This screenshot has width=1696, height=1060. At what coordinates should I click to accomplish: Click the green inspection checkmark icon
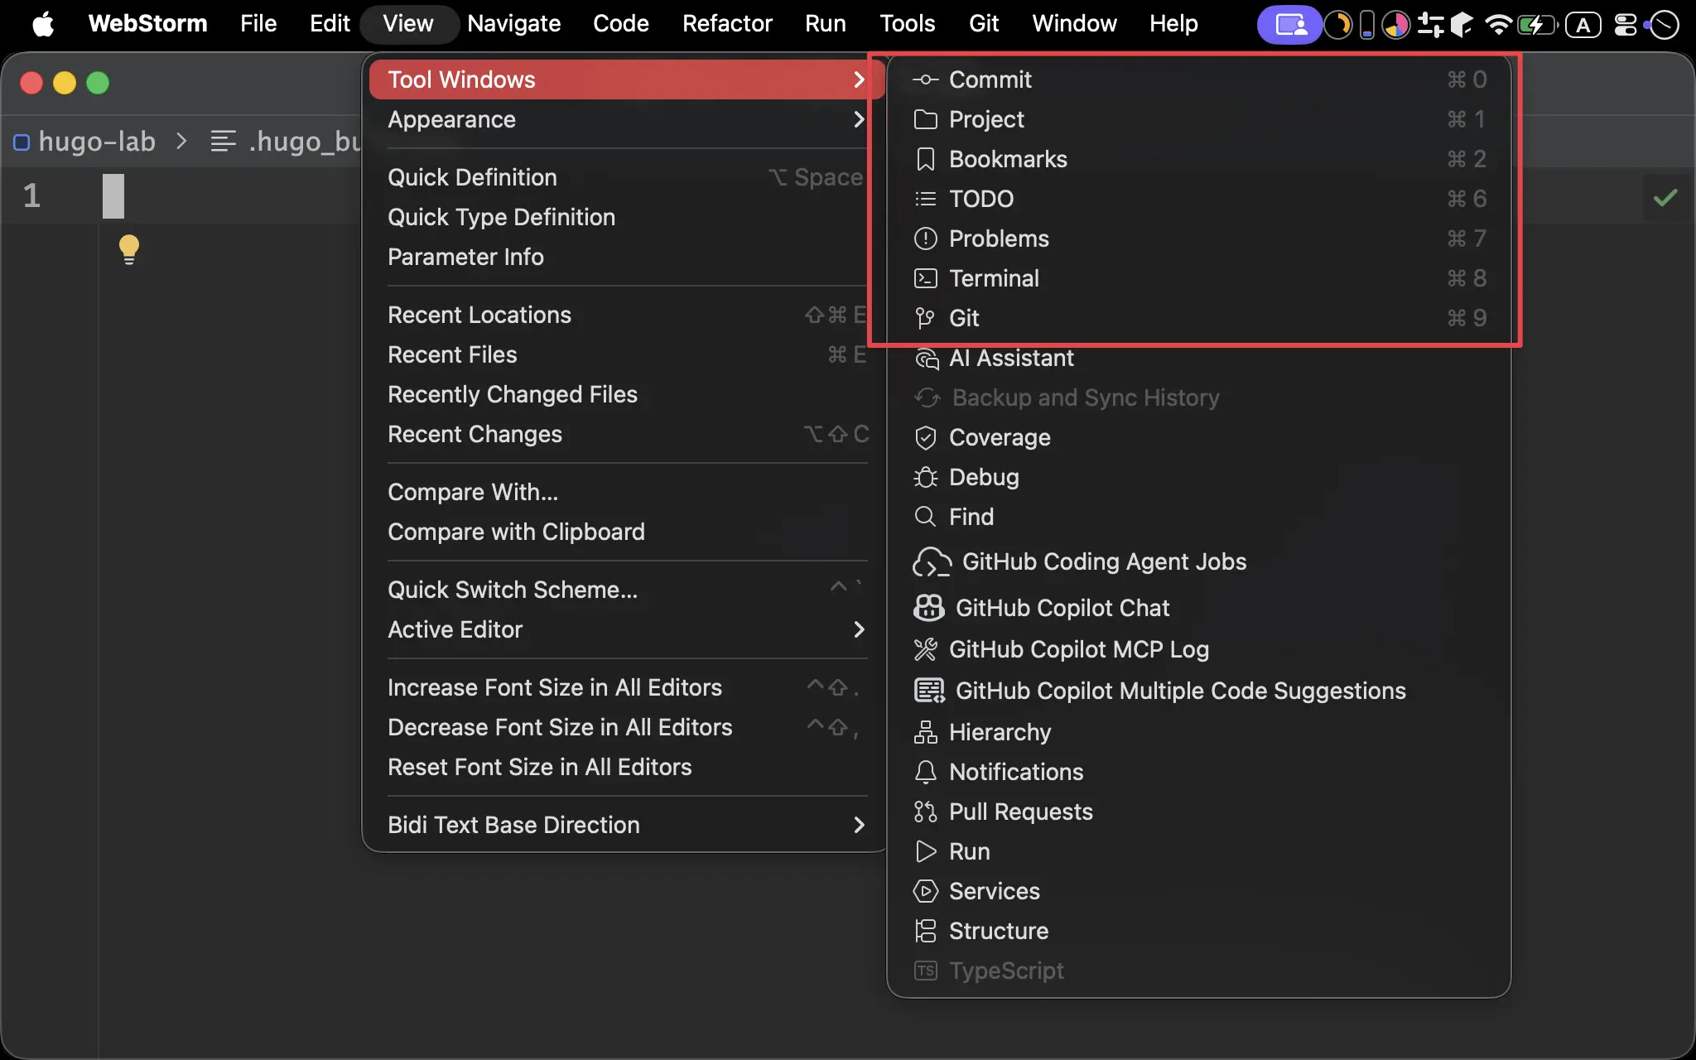tap(1665, 197)
